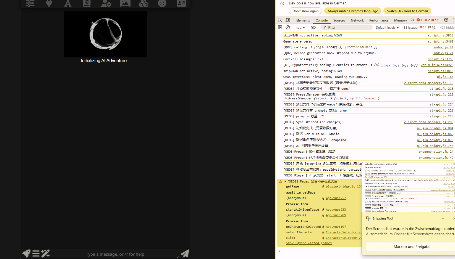Open script.js:3460 source link
The width and height of the screenshot is (455, 259).
440,41
